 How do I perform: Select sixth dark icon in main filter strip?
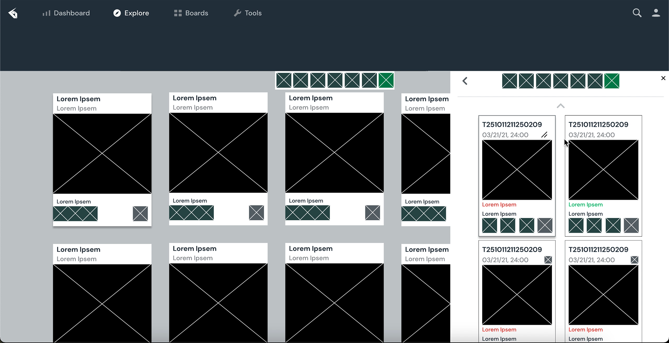click(x=369, y=81)
